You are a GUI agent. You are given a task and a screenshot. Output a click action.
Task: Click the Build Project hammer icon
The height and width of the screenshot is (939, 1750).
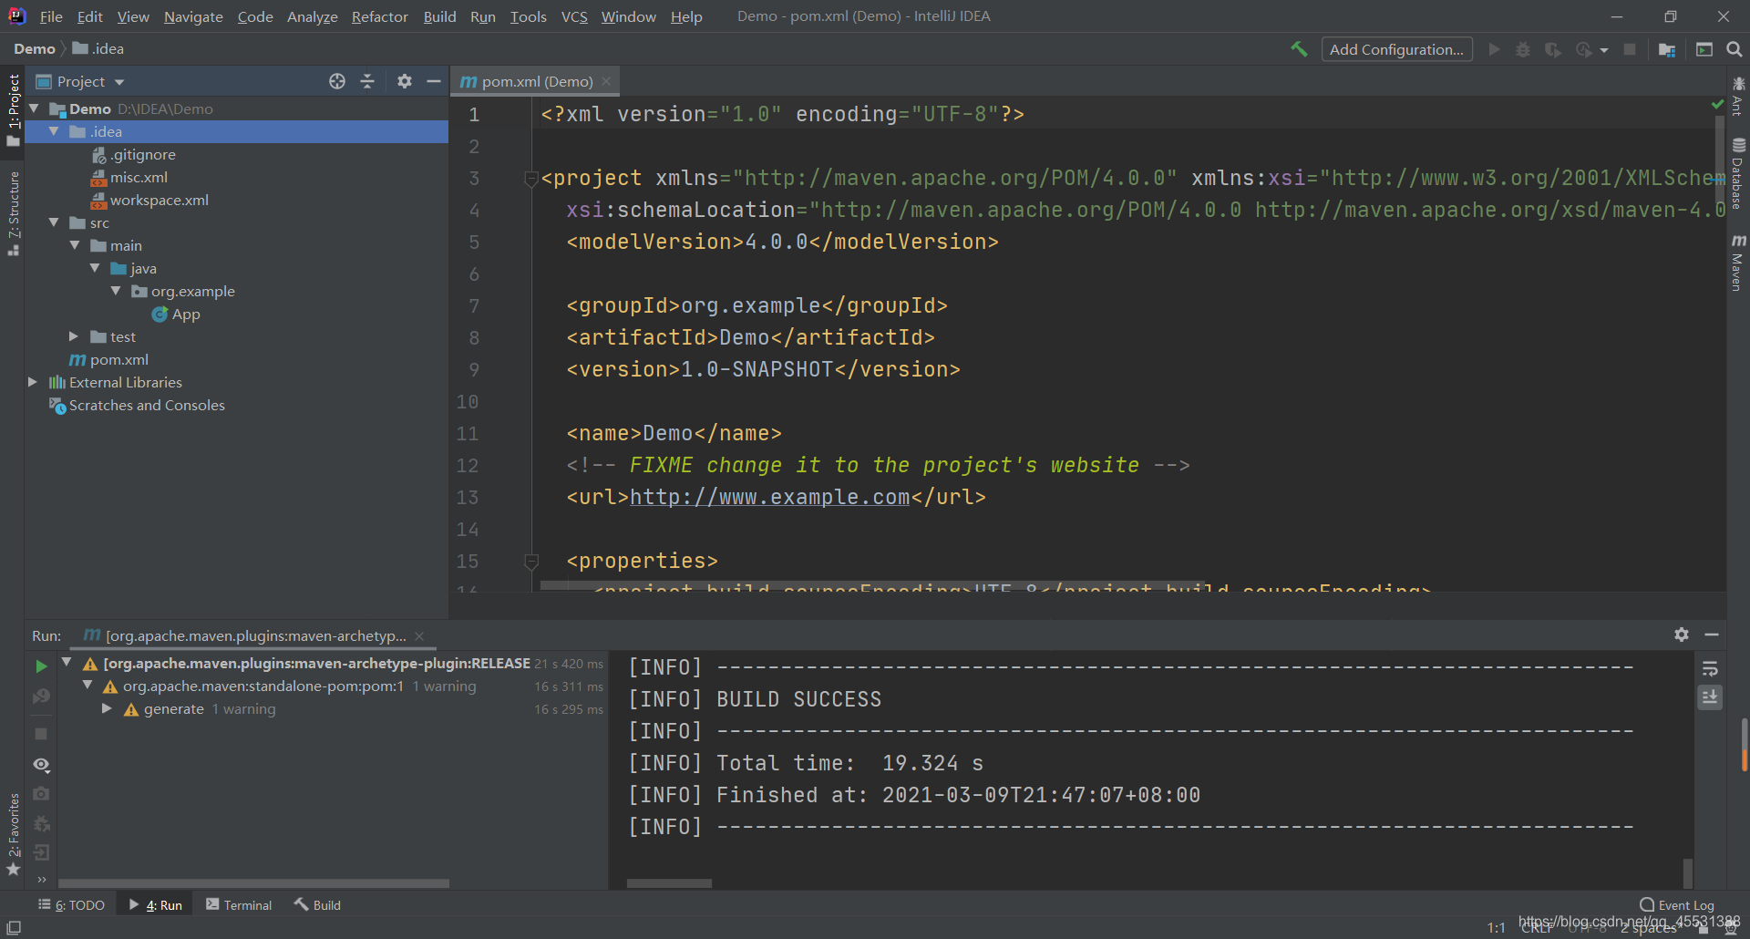1299,49
